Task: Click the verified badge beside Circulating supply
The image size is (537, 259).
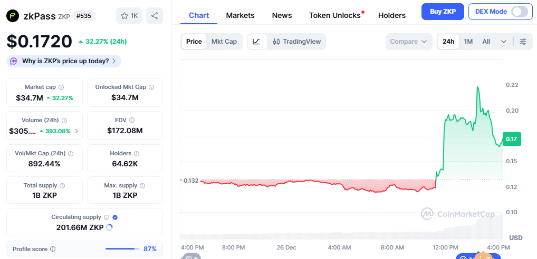Action: pyautogui.click(x=115, y=217)
